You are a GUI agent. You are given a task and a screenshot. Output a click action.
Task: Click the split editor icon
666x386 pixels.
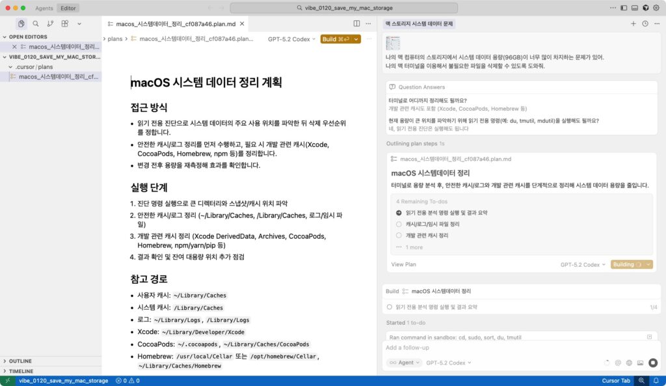[x=356, y=23]
